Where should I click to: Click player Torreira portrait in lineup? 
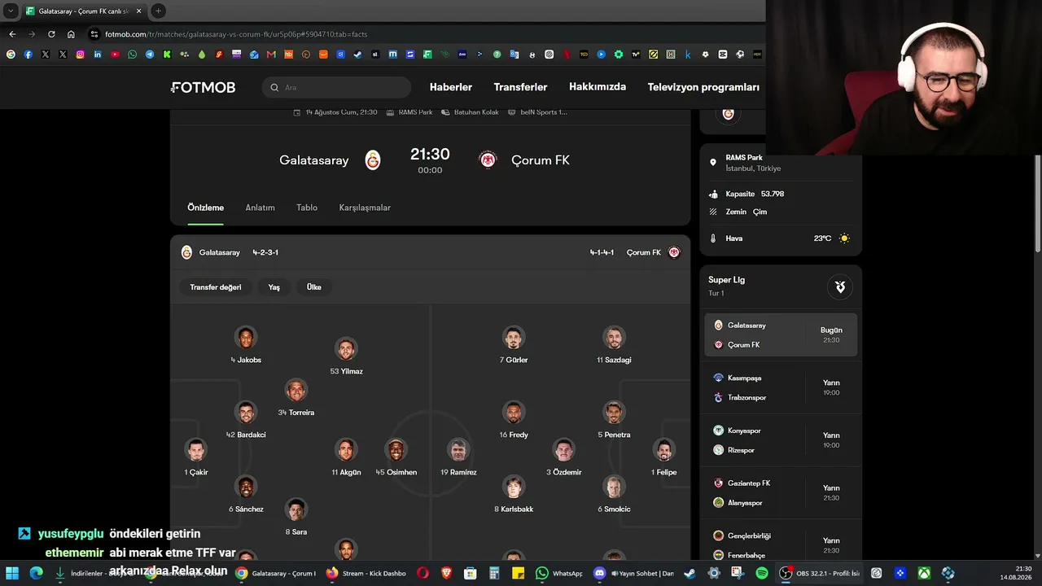pos(296,390)
